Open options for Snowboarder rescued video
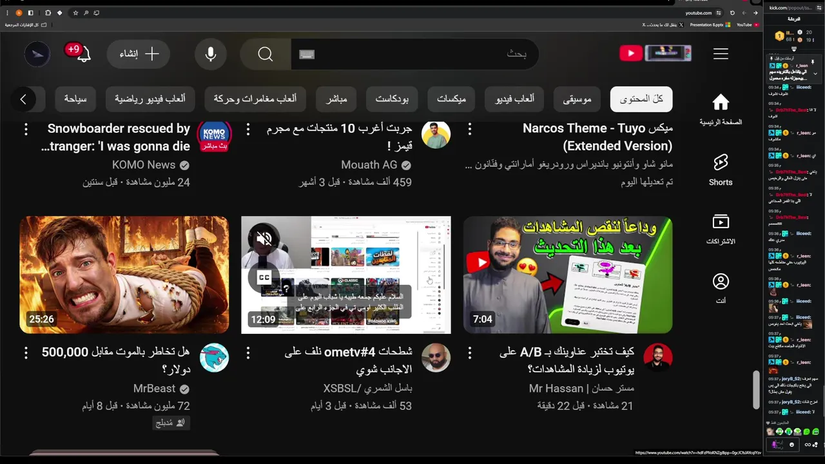The width and height of the screenshot is (825, 464). [26, 129]
